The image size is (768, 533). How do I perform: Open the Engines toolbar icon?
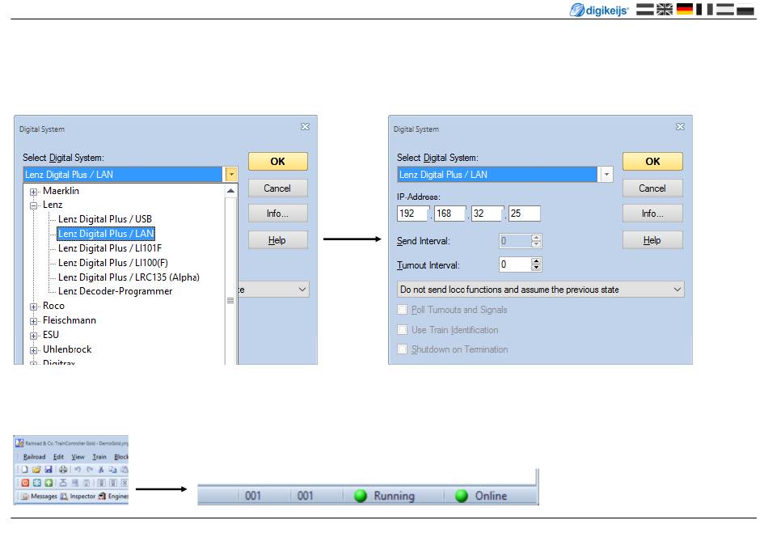pos(102,497)
